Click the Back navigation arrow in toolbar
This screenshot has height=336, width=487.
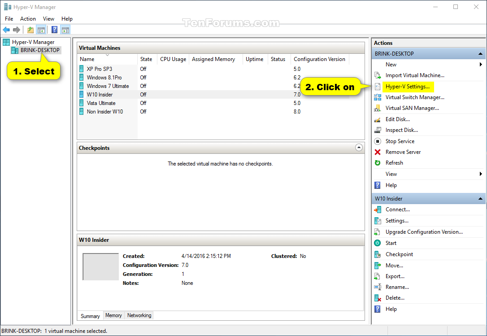[6, 30]
